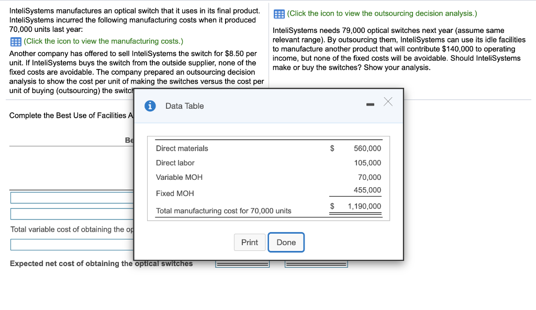Image resolution: width=536 pixels, height=310 pixels.
Task: Open the manufacturing costs table icon
Action: click(16, 42)
